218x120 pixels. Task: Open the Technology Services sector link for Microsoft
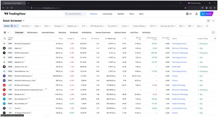[x=179, y=43]
